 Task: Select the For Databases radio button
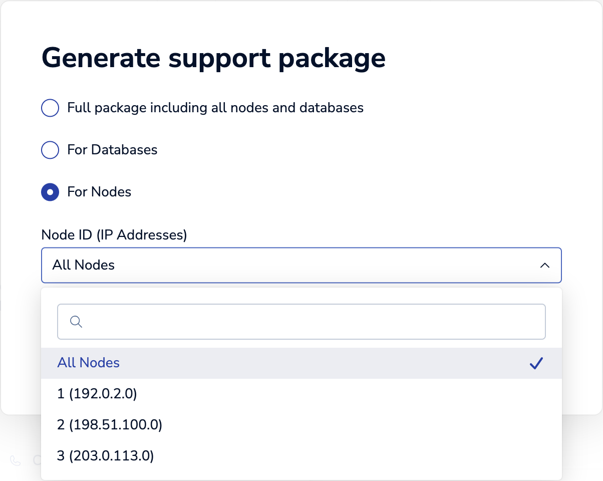tap(50, 150)
